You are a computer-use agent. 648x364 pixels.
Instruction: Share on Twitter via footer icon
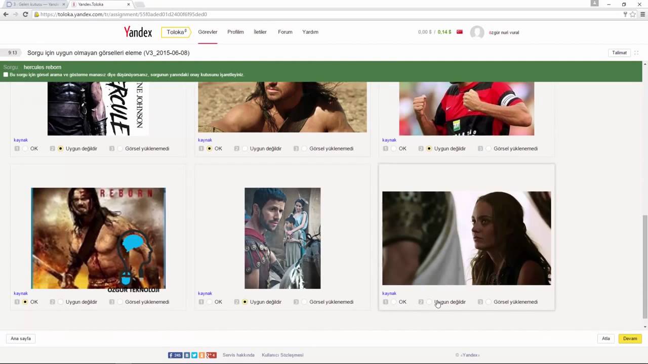tap(194, 355)
